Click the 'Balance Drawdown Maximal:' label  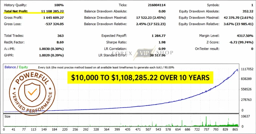coord(106,18)
